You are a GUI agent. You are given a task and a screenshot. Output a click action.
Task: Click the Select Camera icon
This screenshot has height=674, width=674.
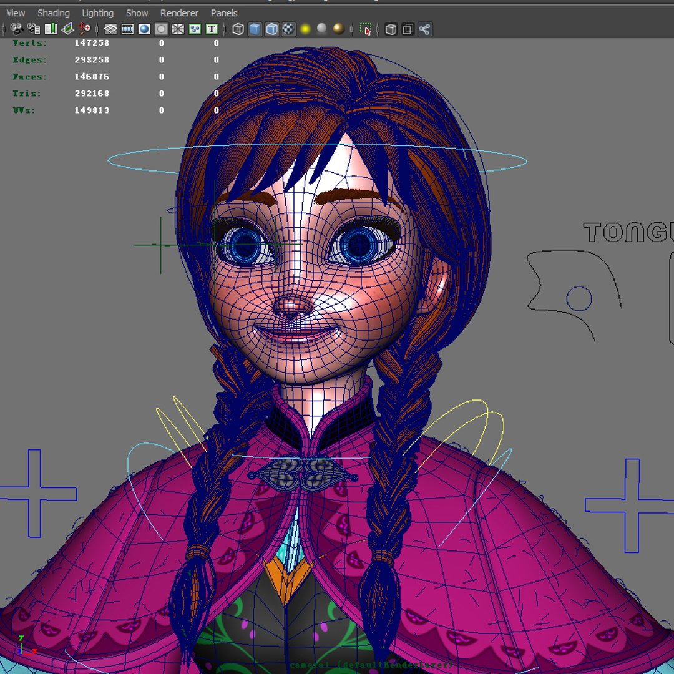click(x=17, y=29)
